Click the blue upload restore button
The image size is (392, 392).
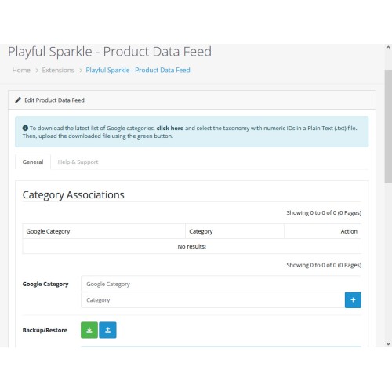point(107,330)
